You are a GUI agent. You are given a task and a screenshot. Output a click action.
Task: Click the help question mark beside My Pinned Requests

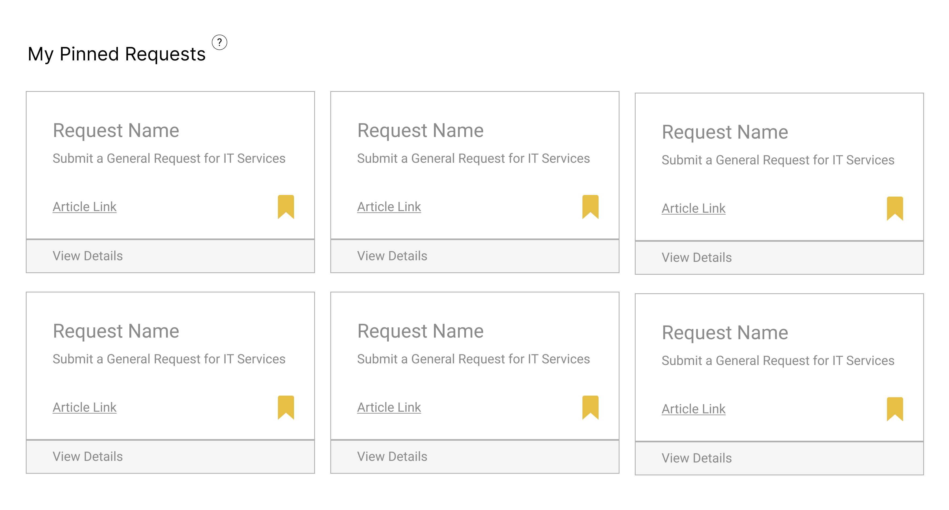[x=219, y=42]
